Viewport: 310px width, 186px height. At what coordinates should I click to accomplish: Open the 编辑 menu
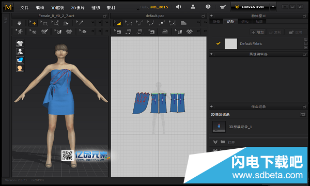coord(40,8)
